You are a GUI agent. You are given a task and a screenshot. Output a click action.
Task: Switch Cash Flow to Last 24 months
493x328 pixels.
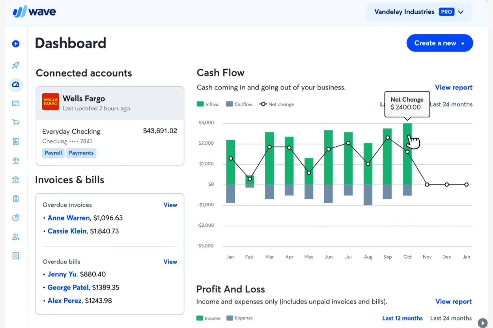[451, 104]
